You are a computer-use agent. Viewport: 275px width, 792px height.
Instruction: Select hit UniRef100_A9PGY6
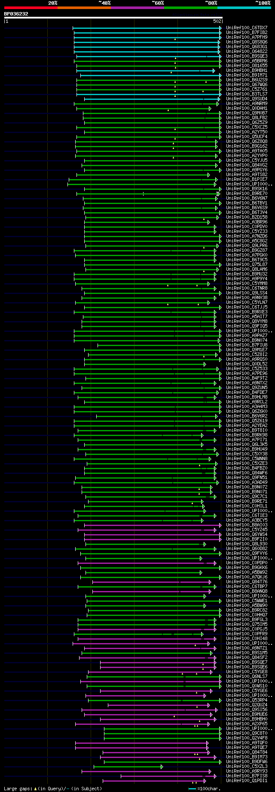click(247, 170)
